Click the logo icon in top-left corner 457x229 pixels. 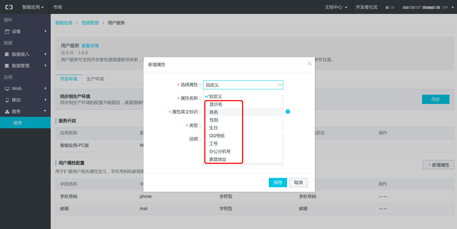[x=9, y=7]
